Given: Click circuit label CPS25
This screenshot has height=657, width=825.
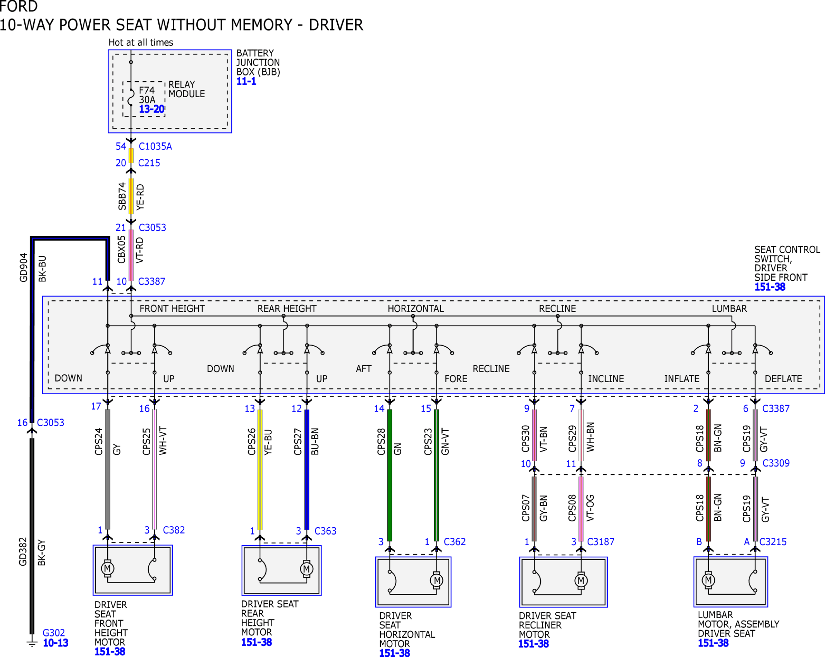Looking at the screenshot, I should [146, 442].
